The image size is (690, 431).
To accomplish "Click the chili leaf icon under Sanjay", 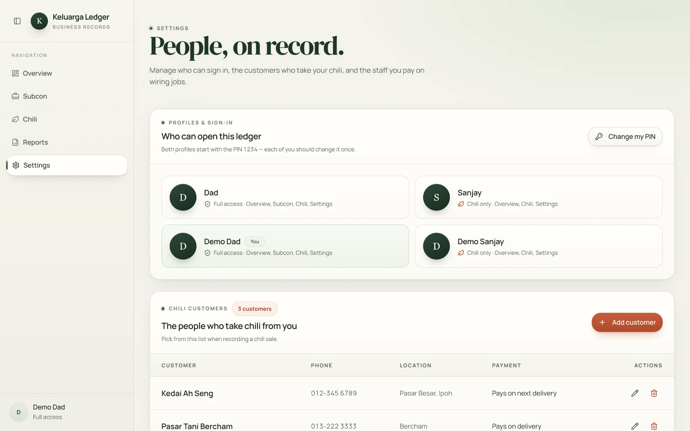I will click(x=461, y=204).
